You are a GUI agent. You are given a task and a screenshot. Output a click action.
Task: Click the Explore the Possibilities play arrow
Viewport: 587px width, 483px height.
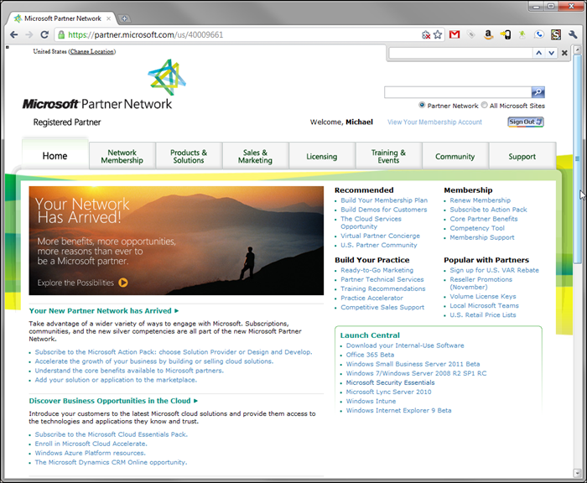click(x=123, y=283)
